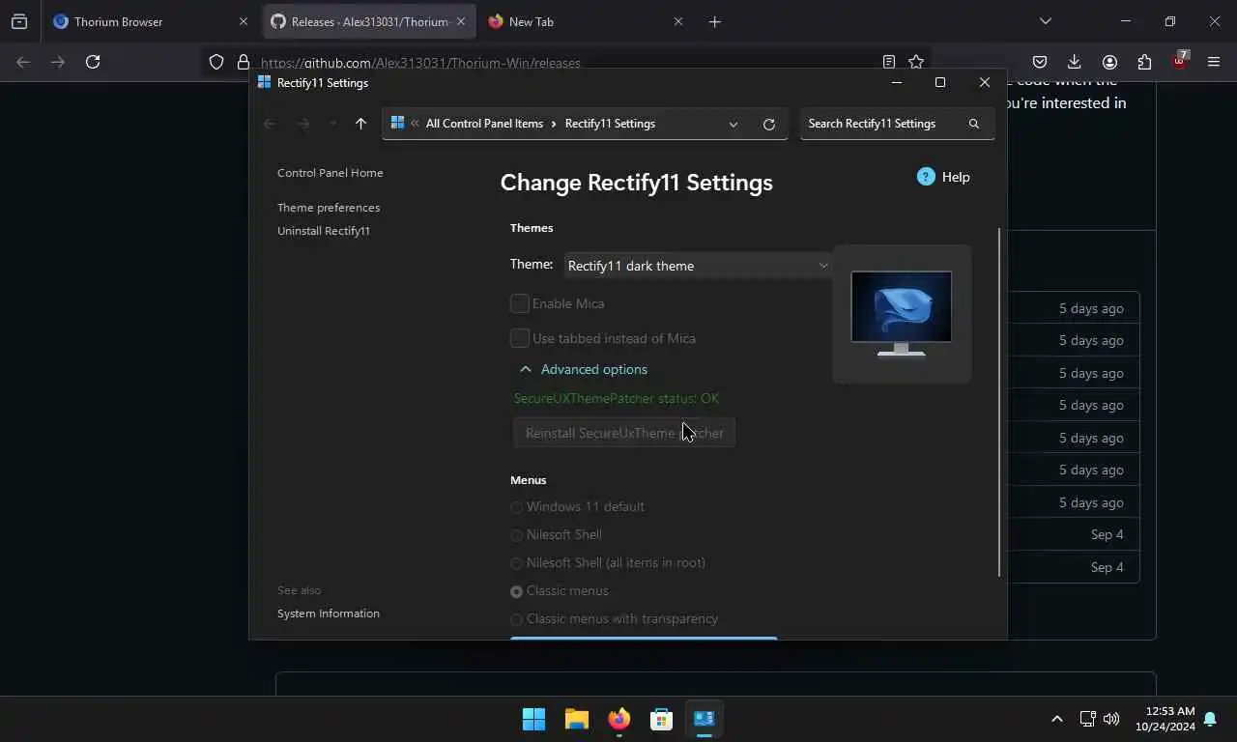The height and width of the screenshot is (742, 1237).
Task: Open Firefox account icon
Action: point(1109,62)
